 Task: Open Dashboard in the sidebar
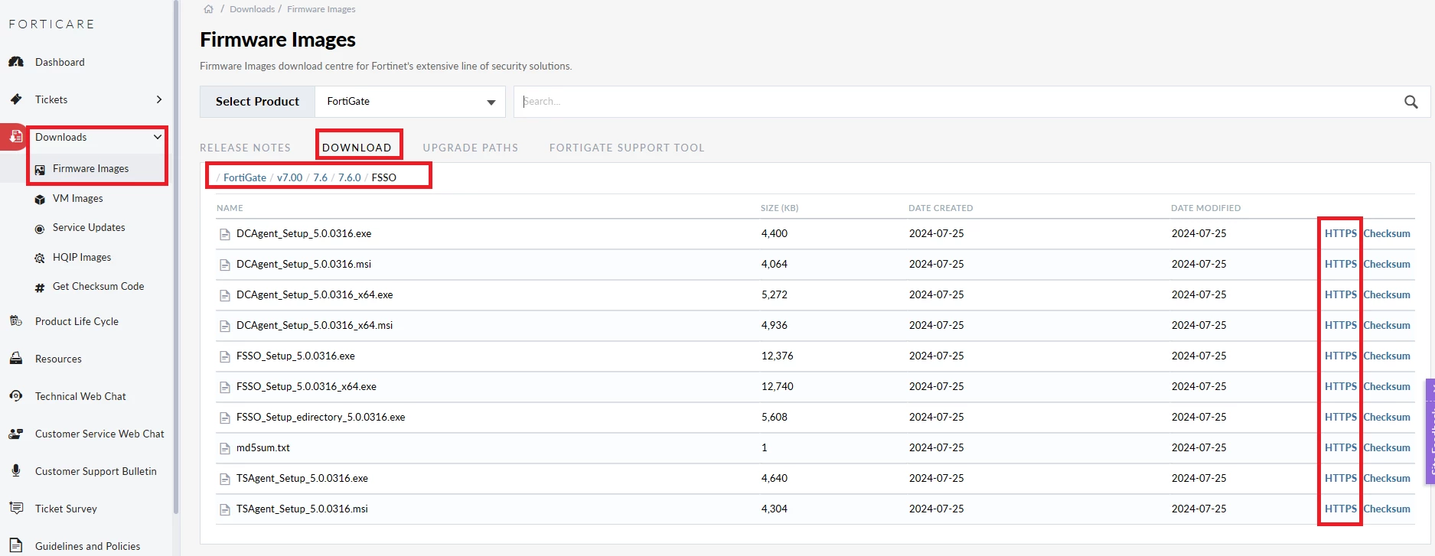tap(60, 62)
